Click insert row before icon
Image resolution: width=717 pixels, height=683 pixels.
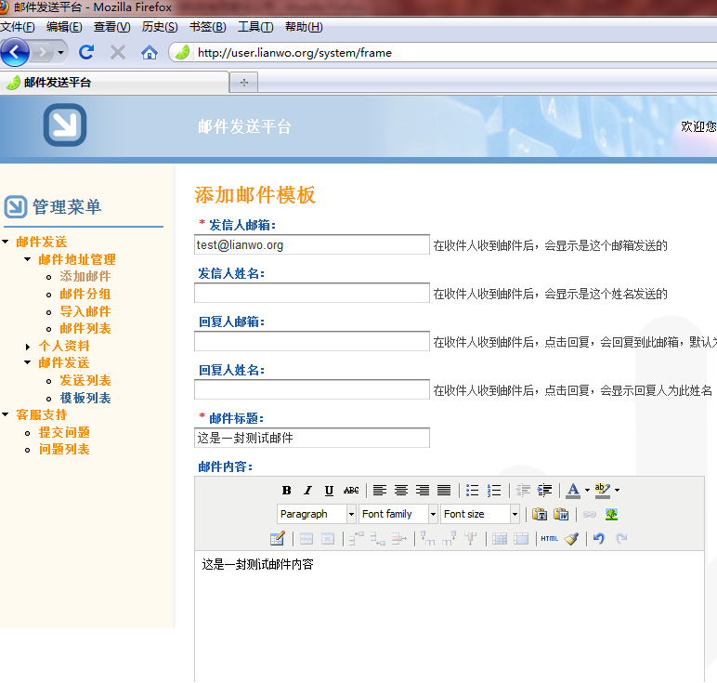[357, 539]
